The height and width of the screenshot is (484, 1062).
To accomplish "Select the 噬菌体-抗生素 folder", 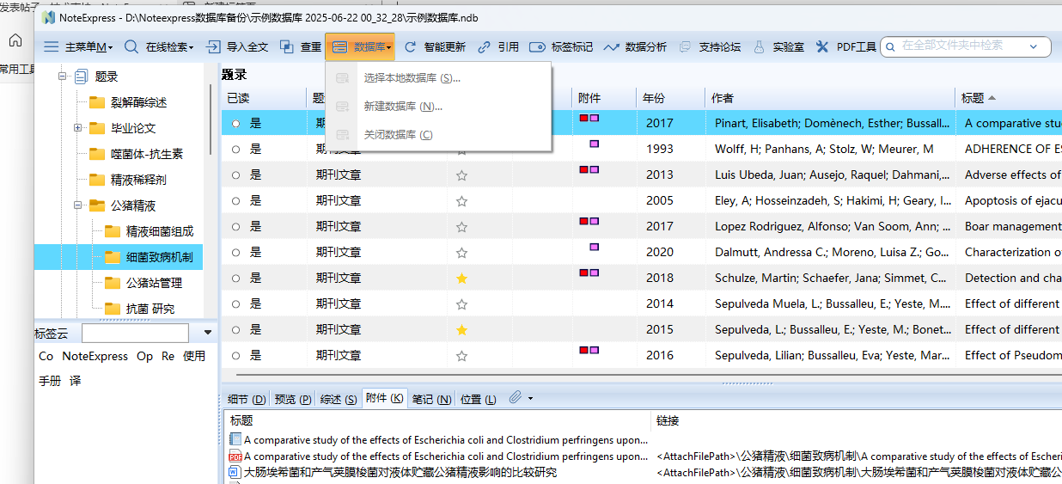I will [135, 154].
